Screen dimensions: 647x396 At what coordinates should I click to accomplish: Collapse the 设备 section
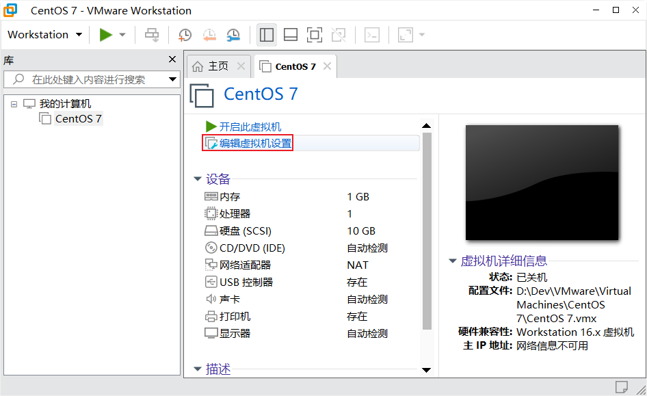198,179
